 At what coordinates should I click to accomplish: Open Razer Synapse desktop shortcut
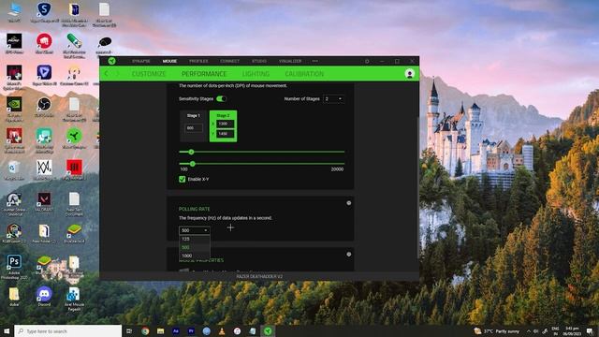coord(74,139)
